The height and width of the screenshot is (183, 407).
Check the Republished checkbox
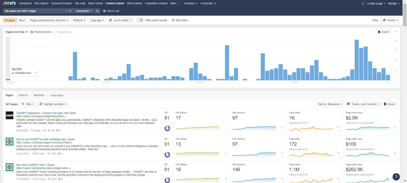click(55, 32)
